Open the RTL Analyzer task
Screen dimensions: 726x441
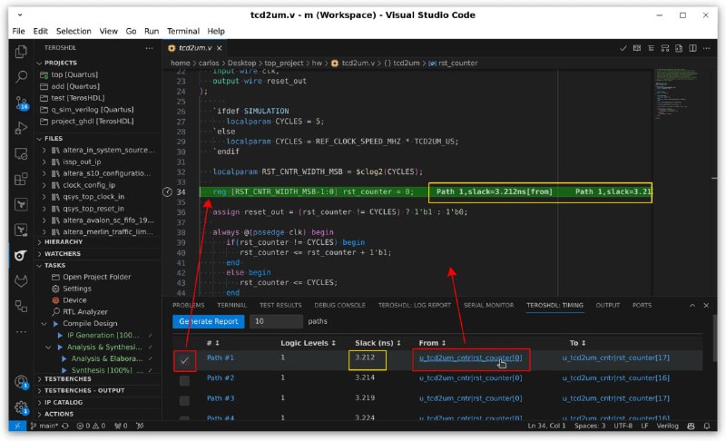coord(85,312)
